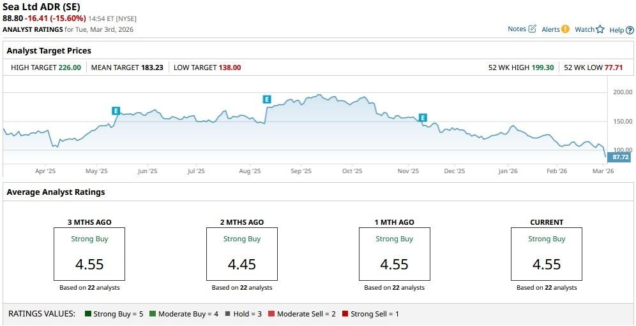Click the RATINGS VALUES: label

click(x=42, y=313)
